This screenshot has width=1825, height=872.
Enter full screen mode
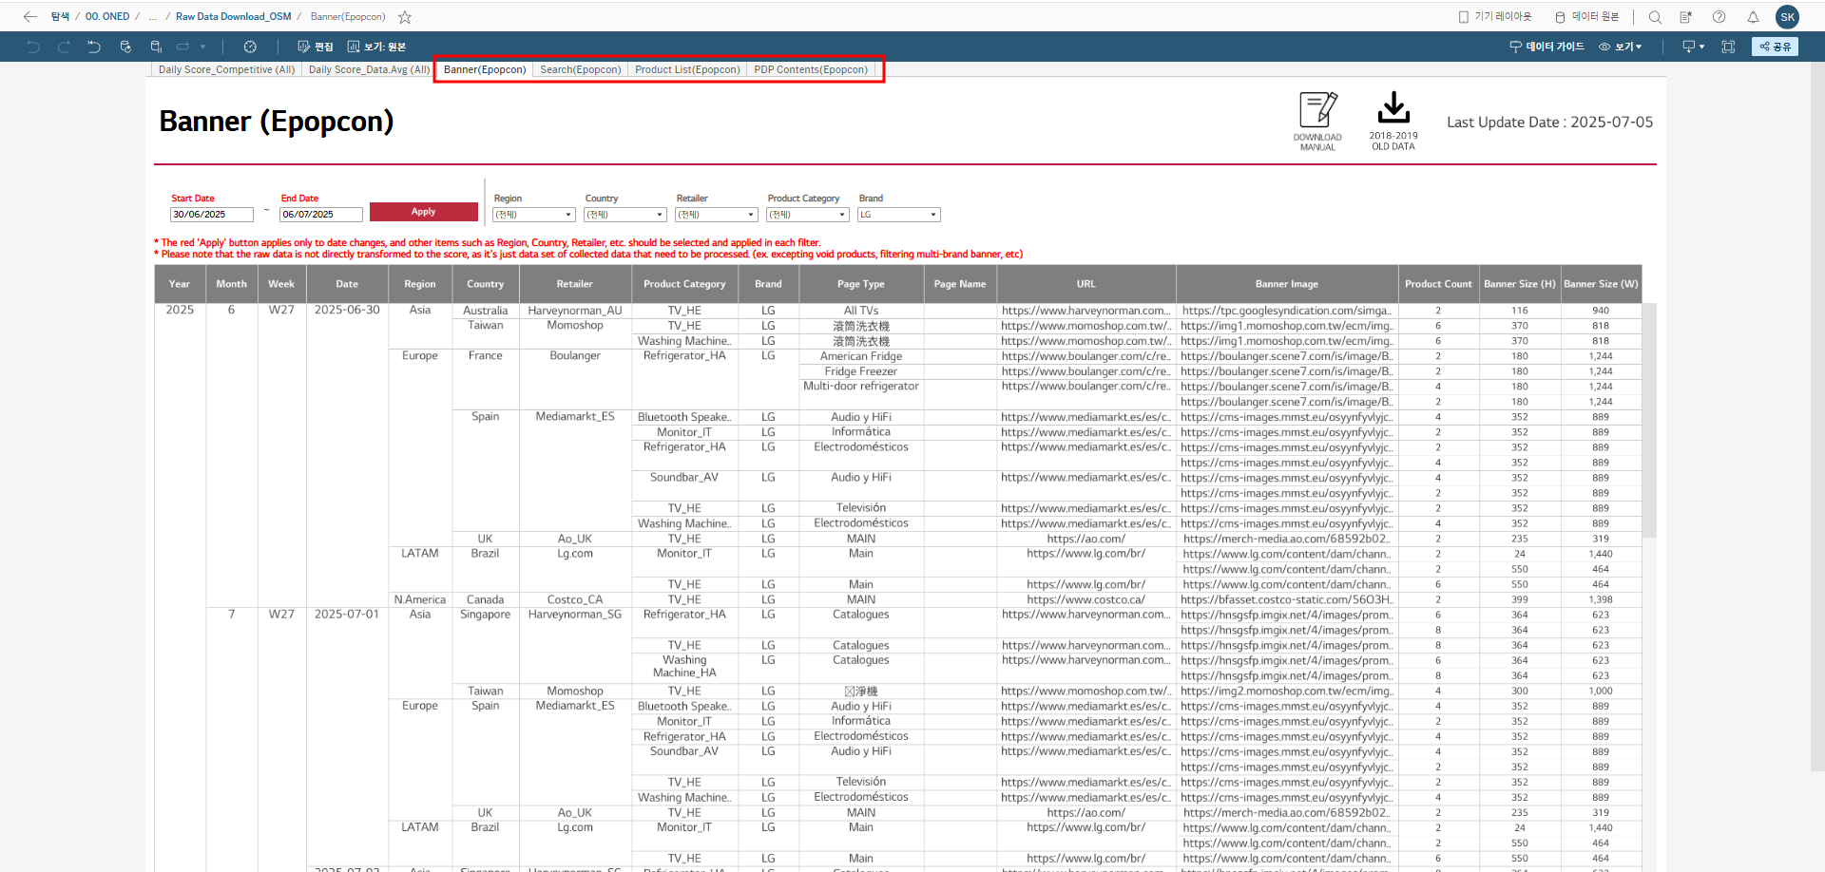click(1728, 47)
